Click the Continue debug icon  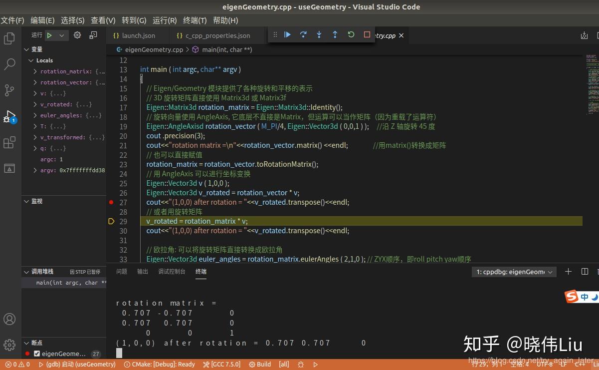coord(287,34)
